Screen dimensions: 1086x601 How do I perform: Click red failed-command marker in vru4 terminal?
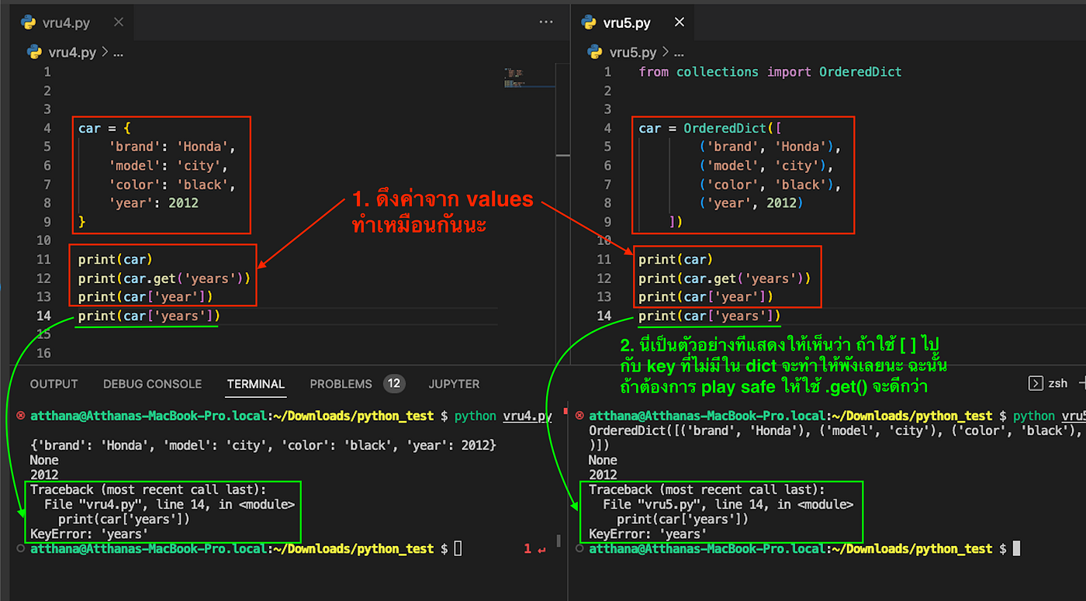click(x=21, y=416)
